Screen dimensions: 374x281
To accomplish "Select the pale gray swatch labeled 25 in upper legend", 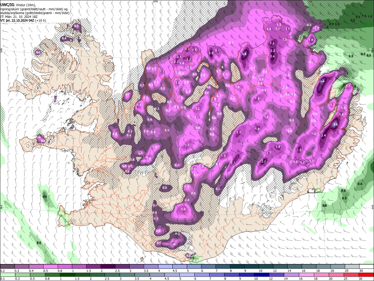I will [x=352, y=267].
